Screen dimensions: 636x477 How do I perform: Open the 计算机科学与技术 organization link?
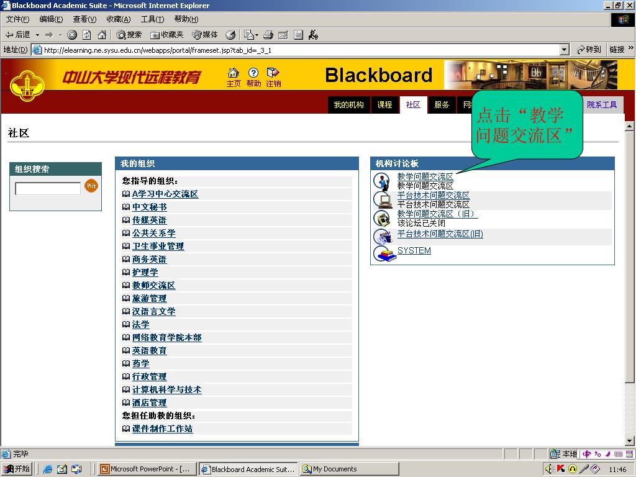(x=166, y=389)
